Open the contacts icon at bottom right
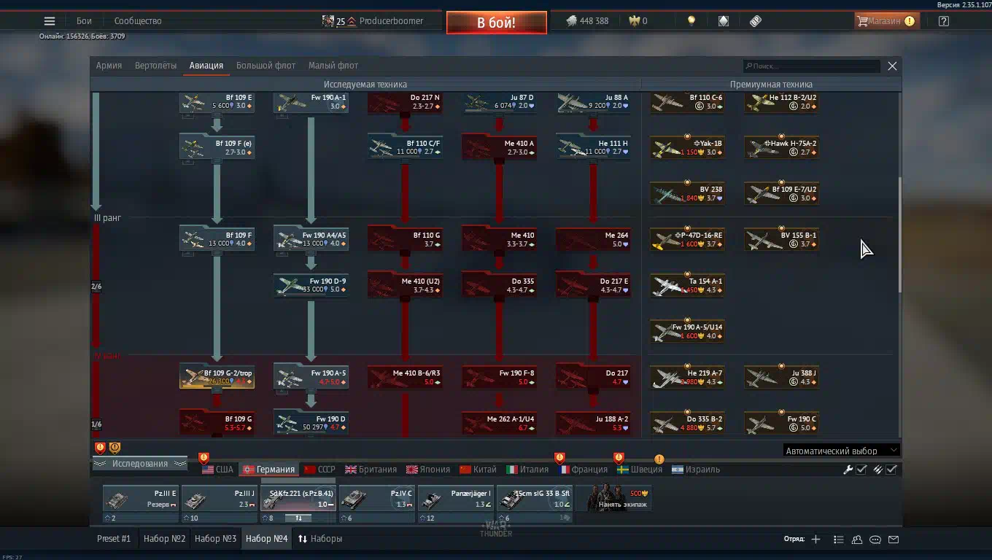Image resolution: width=992 pixels, height=560 pixels. coord(857,540)
